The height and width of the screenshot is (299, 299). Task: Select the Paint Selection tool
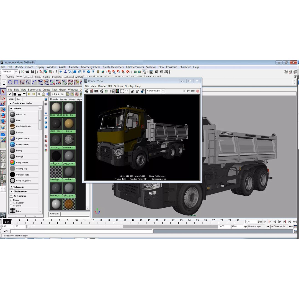[3, 104]
